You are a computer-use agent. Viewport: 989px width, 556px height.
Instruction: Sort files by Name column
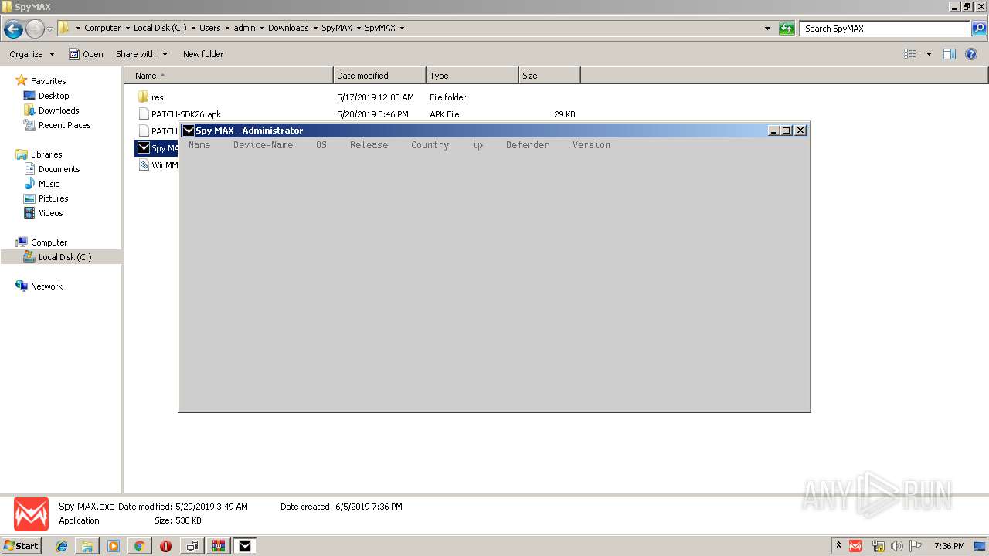point(229,76)
